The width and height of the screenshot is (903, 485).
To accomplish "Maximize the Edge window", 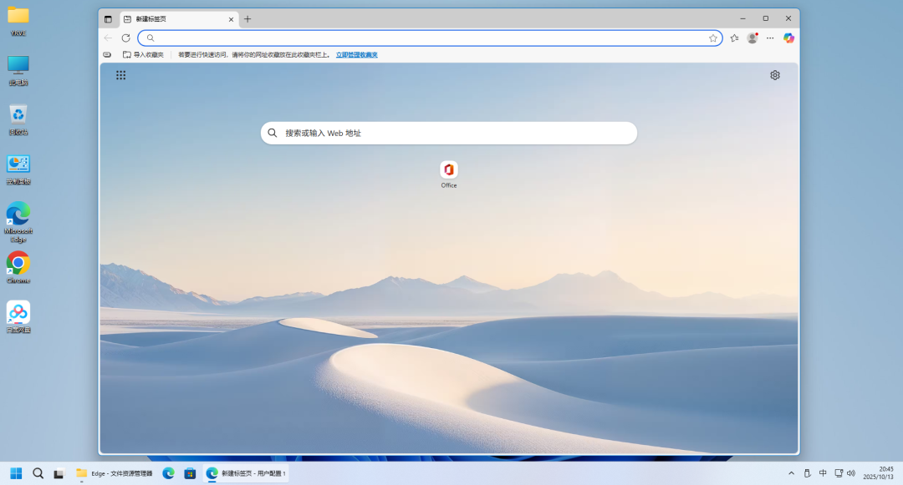I will click(x=765, y=18).
